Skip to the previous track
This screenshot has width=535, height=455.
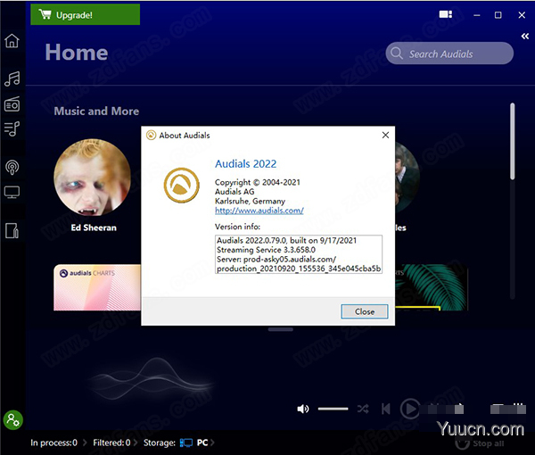(386, 409)
